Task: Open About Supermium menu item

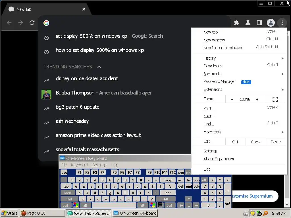Action: [x=239, y=159]
